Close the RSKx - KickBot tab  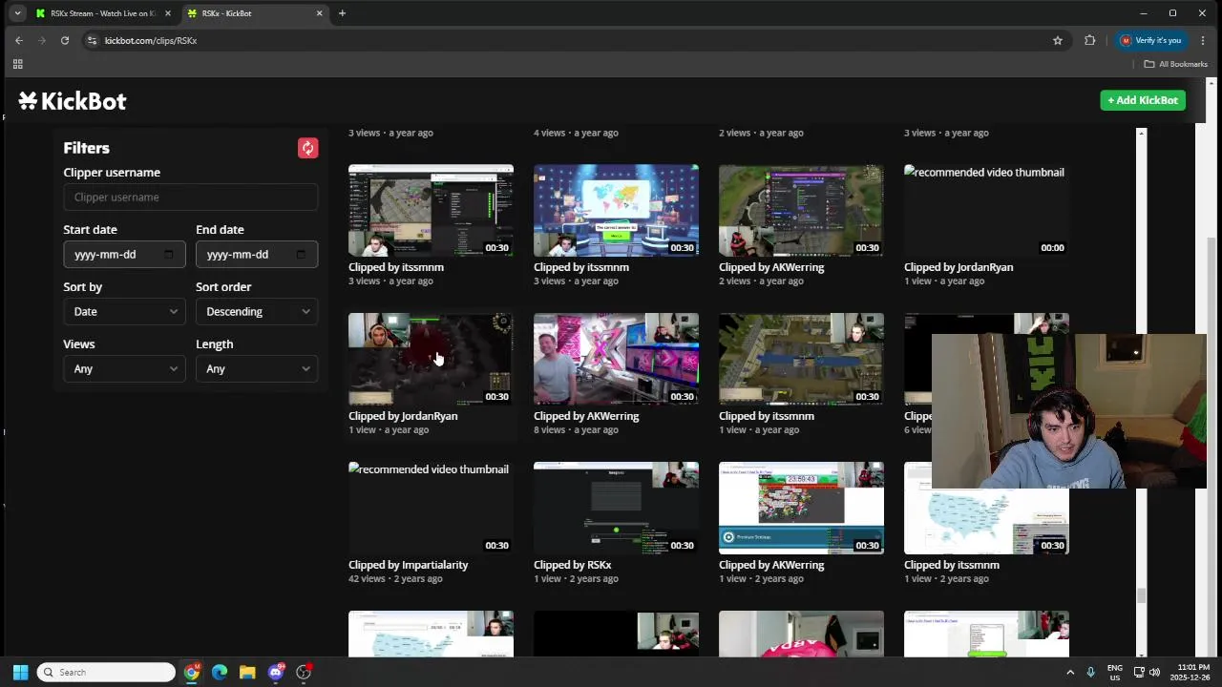click(319, 13)
